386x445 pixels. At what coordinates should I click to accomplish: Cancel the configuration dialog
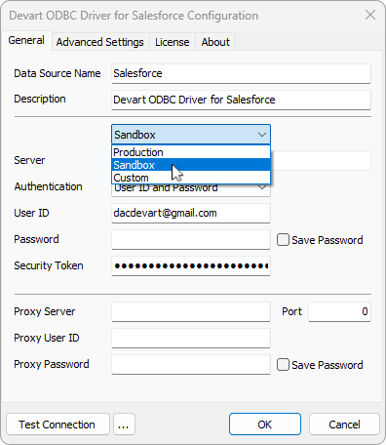[x=344, y=425]
